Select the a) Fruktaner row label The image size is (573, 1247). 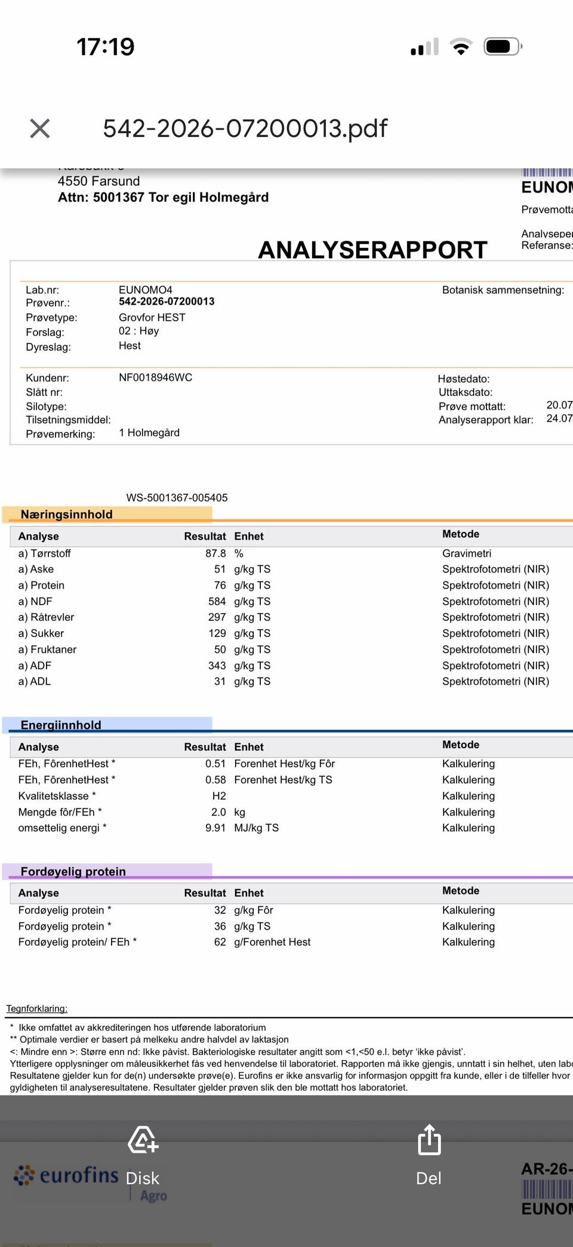tap(47, 649)
